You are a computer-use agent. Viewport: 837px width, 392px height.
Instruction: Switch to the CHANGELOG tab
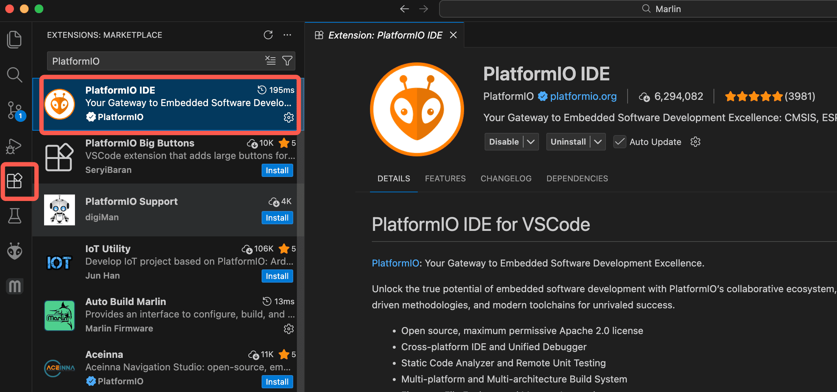coord(506,179)
